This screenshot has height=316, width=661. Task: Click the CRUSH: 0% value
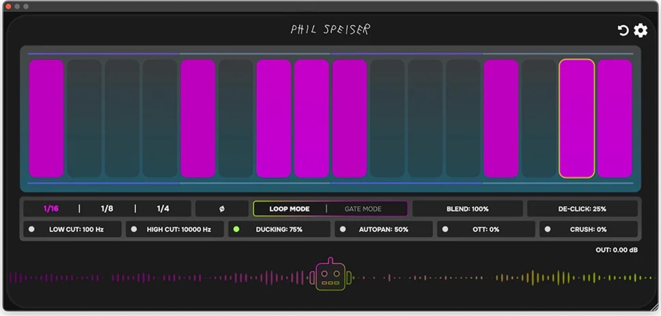tap(588, 229)
